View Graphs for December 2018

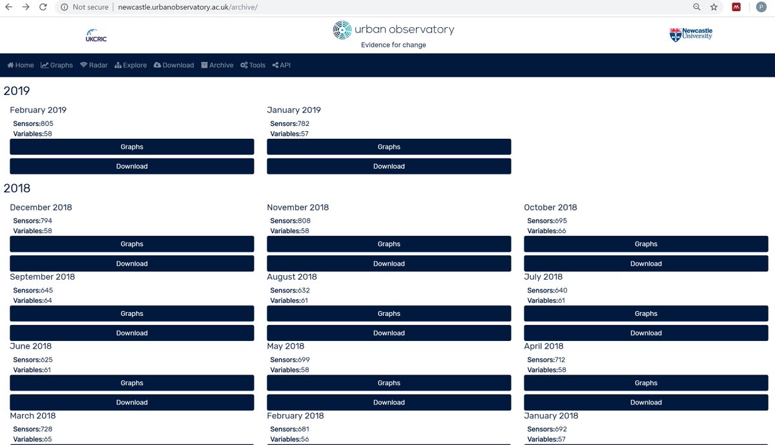132,244
